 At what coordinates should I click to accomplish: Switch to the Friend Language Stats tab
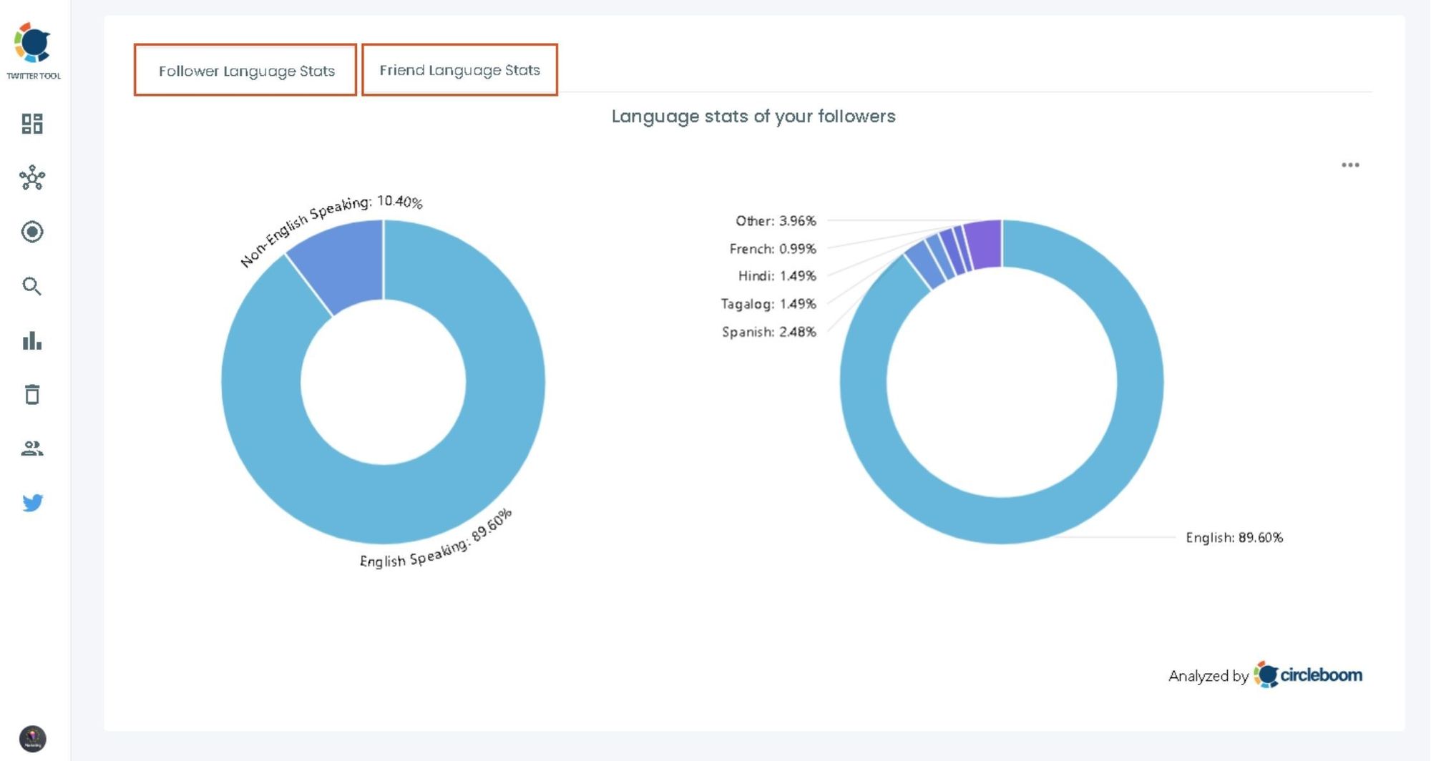pos(460,69)
